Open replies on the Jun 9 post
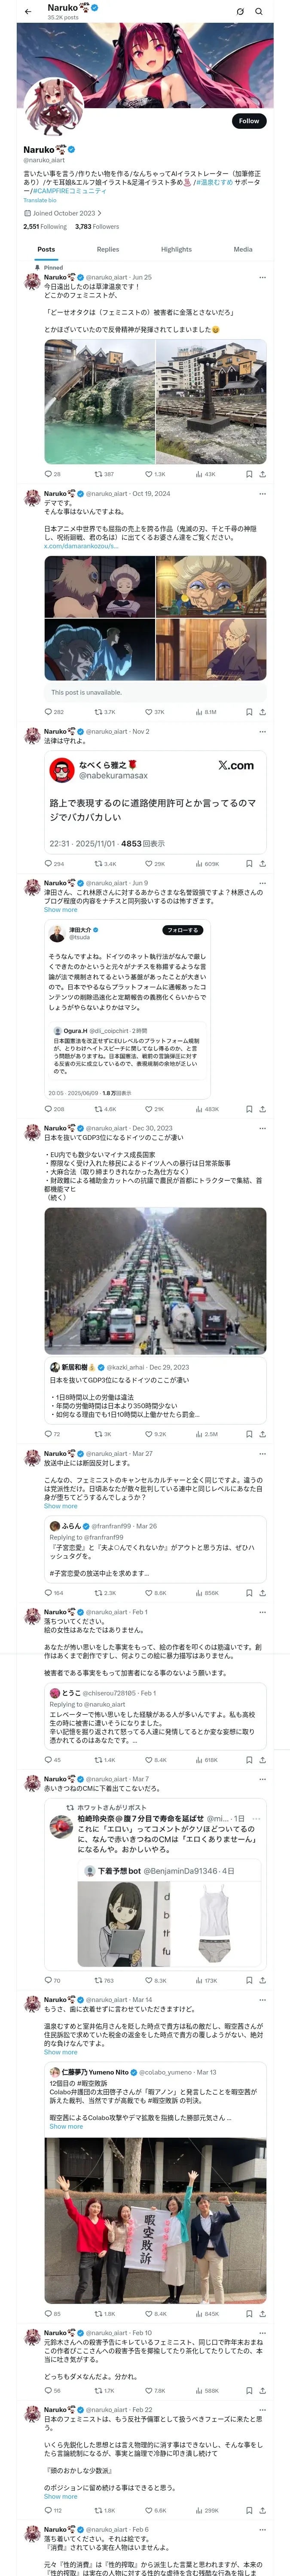The height and width of the screenshot is (2576, 290). [x=54, y=1109]
